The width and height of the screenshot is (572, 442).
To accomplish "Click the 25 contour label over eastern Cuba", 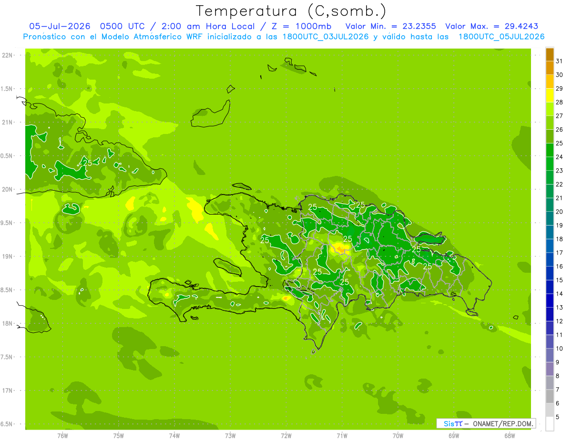I will 87,163.
